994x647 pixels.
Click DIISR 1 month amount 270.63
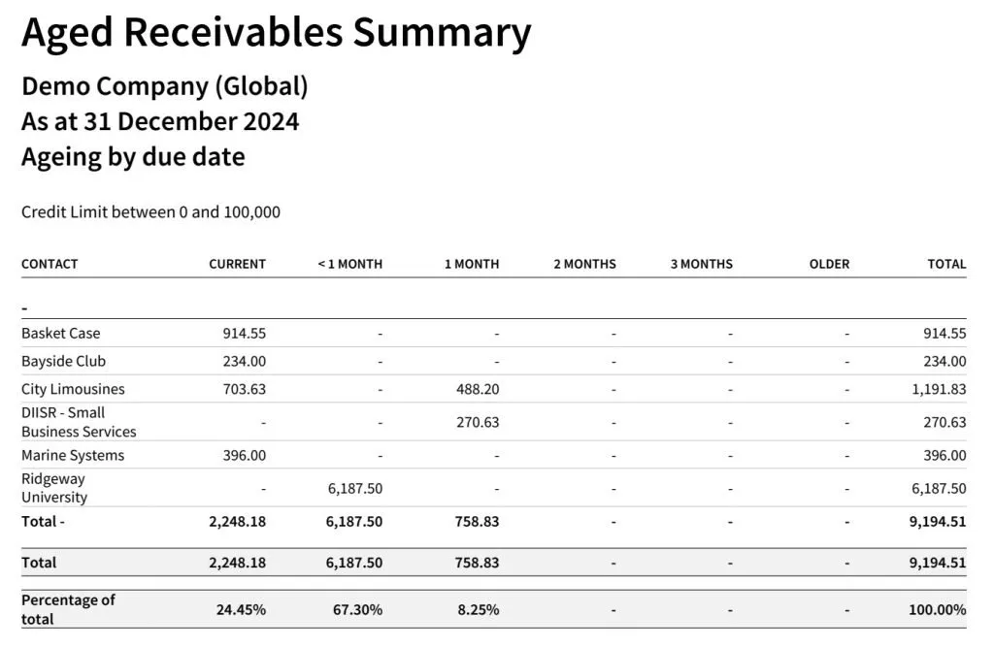[x=479, y=422]
